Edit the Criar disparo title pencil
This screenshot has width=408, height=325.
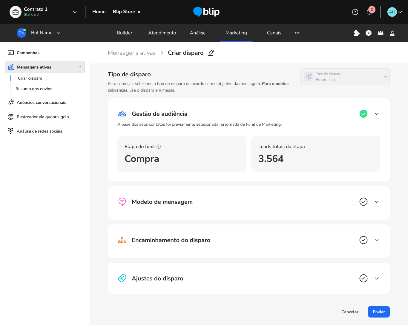[x=211, y=53]
